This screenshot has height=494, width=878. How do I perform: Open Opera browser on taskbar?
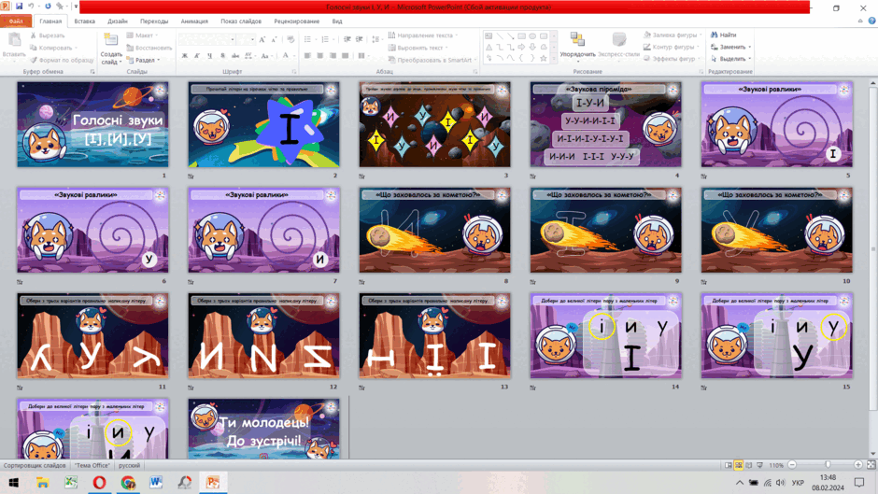coord(100,482)
